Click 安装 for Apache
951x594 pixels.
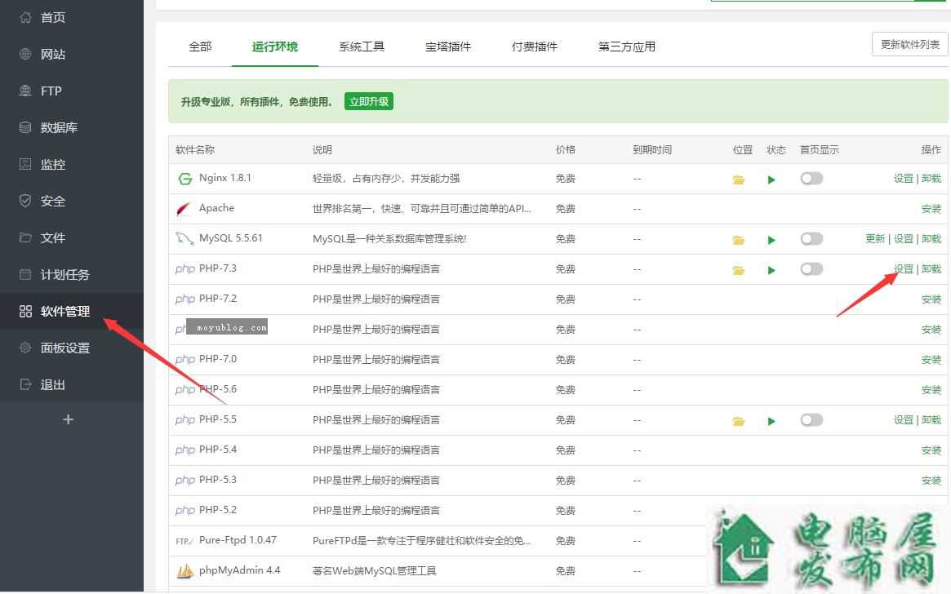tap(931, 209)
